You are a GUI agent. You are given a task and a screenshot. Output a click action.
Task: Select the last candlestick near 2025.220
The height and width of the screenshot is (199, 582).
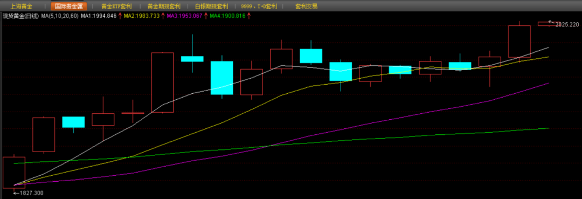(x=549, y=24)
